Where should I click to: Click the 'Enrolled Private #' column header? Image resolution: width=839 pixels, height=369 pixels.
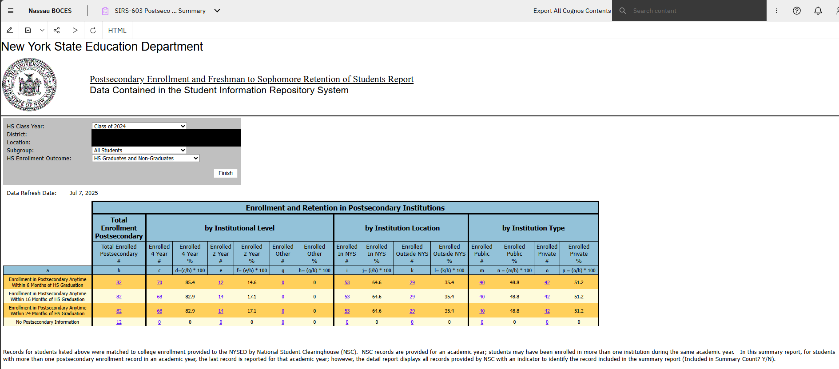click(x=547, y=254)
